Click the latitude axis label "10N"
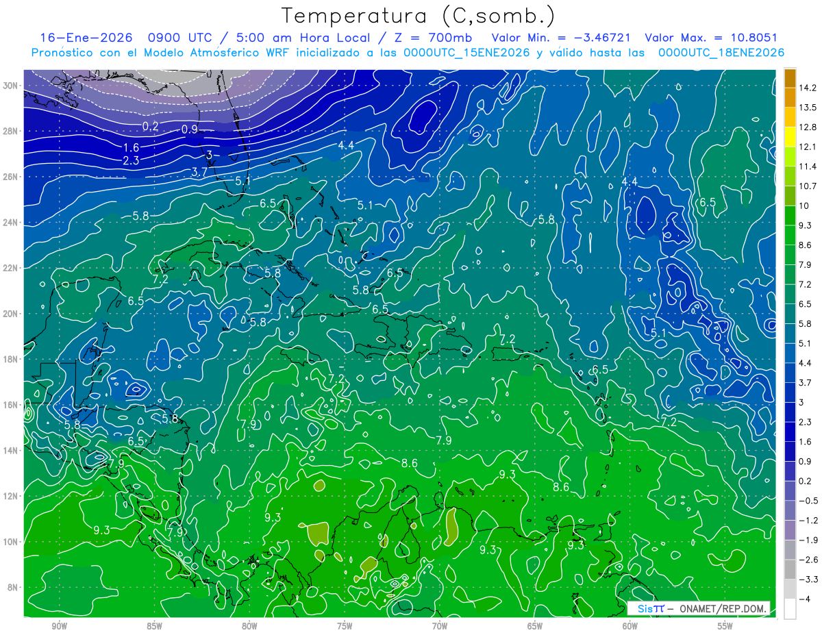822x635 pixels. 11,542
